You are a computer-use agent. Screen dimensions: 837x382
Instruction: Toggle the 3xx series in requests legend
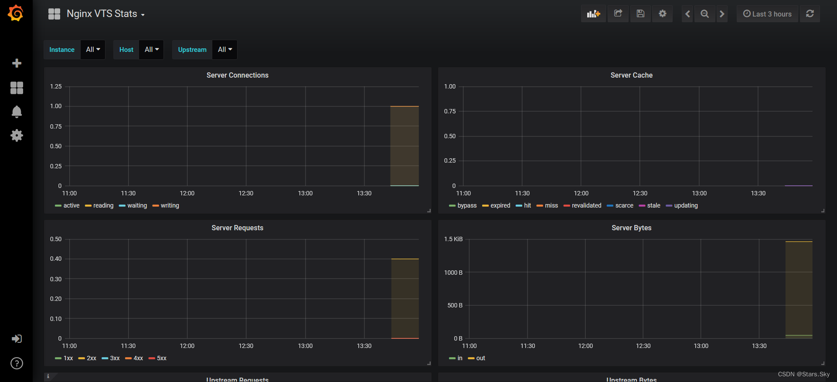(115, 358)
